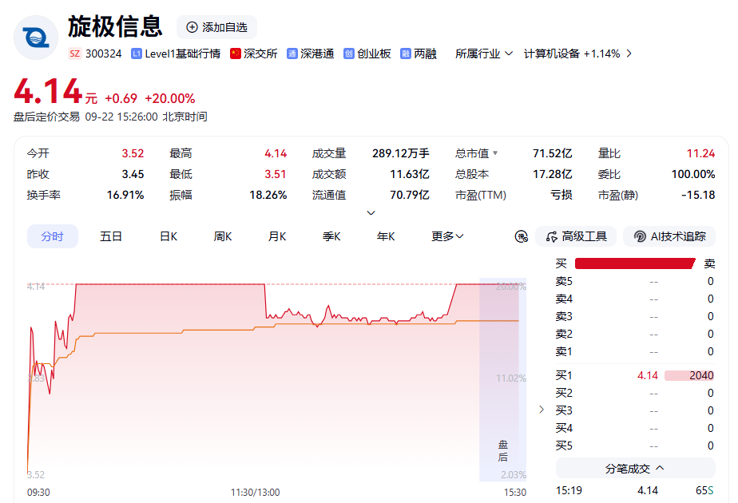Click the 15:19 trade record row
738x503 pixels.
(635, 491)
